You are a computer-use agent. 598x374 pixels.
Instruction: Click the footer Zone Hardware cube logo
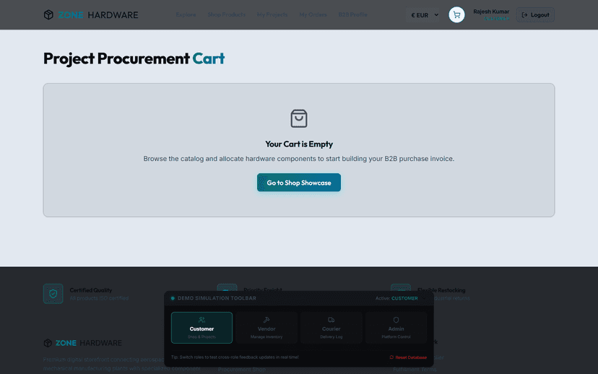pyautogui.click(x=48, y=343)
